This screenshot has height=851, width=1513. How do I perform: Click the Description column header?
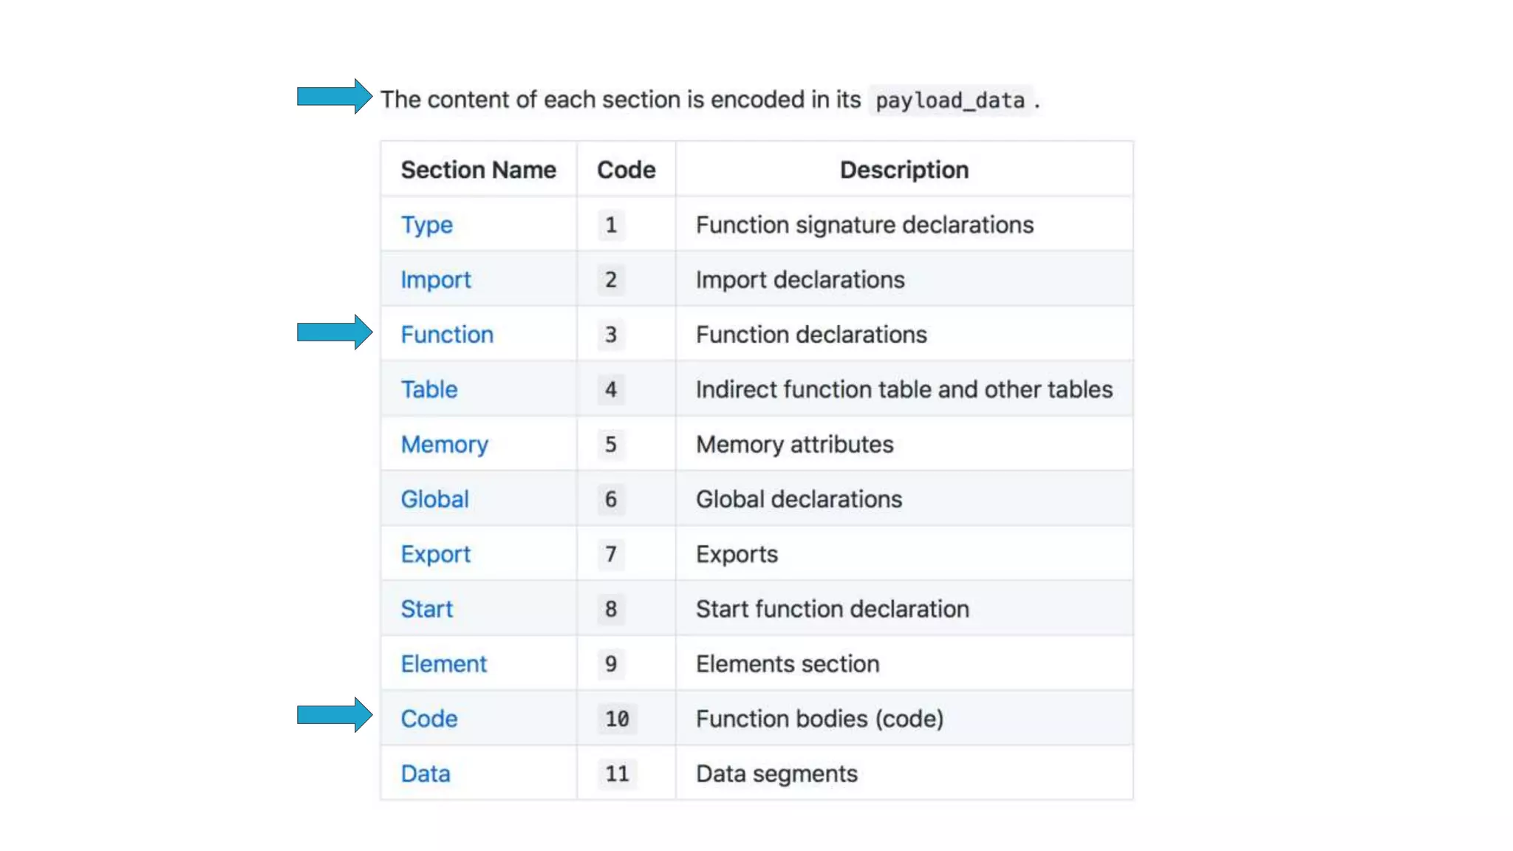(x=904, y=170)
